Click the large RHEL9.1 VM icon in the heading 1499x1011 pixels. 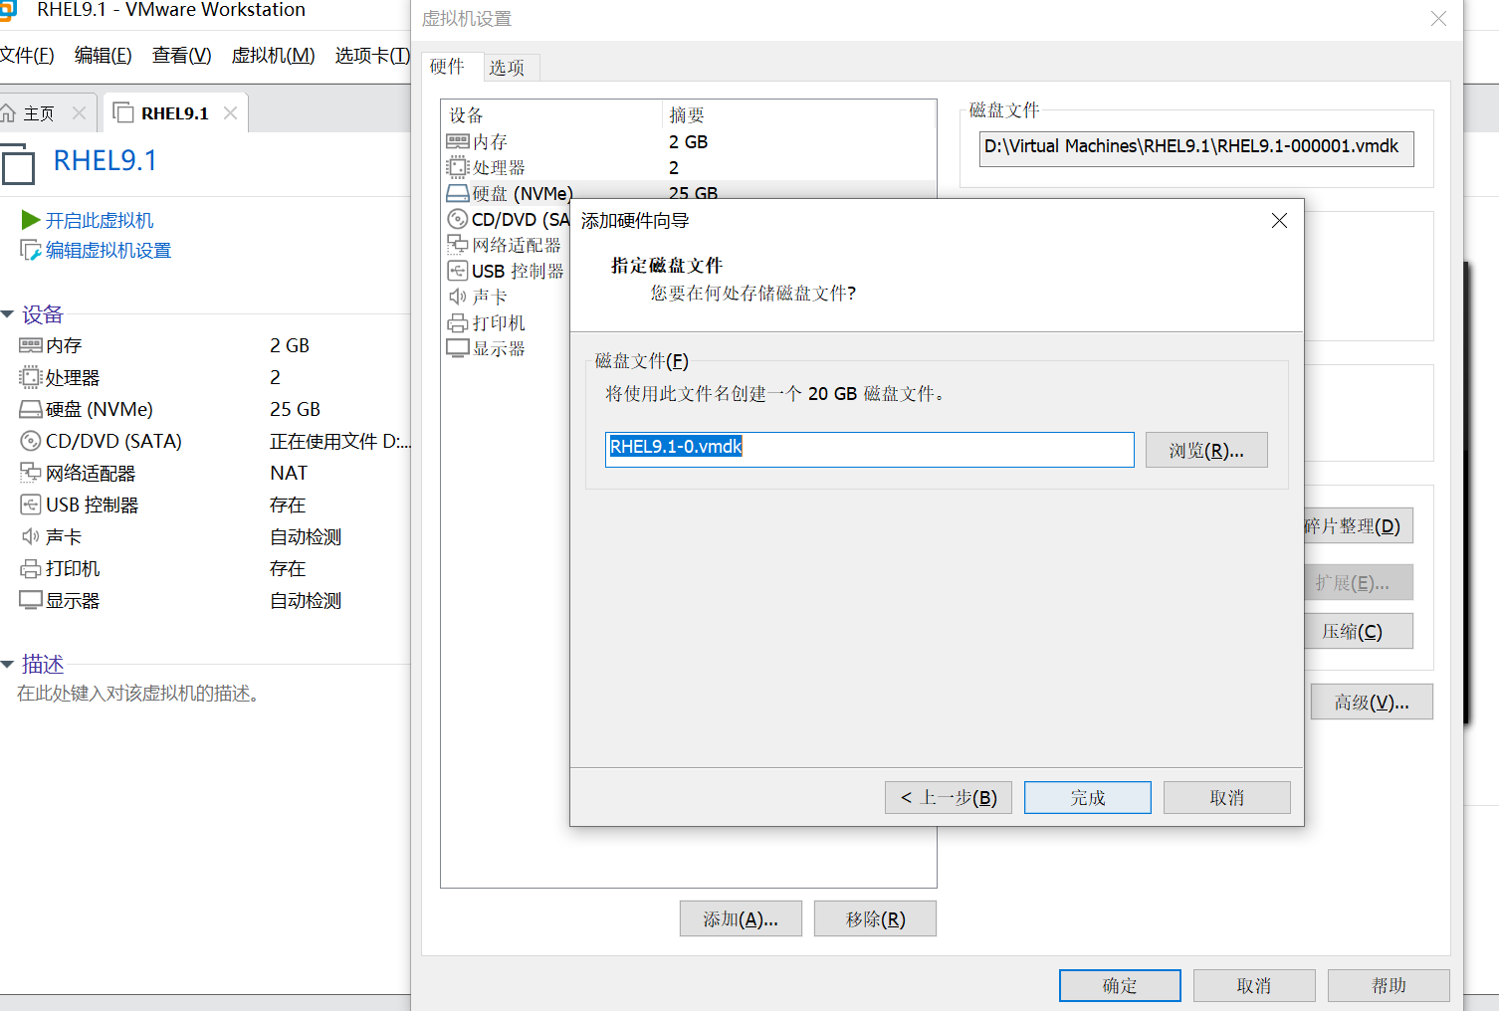point(18,163)
